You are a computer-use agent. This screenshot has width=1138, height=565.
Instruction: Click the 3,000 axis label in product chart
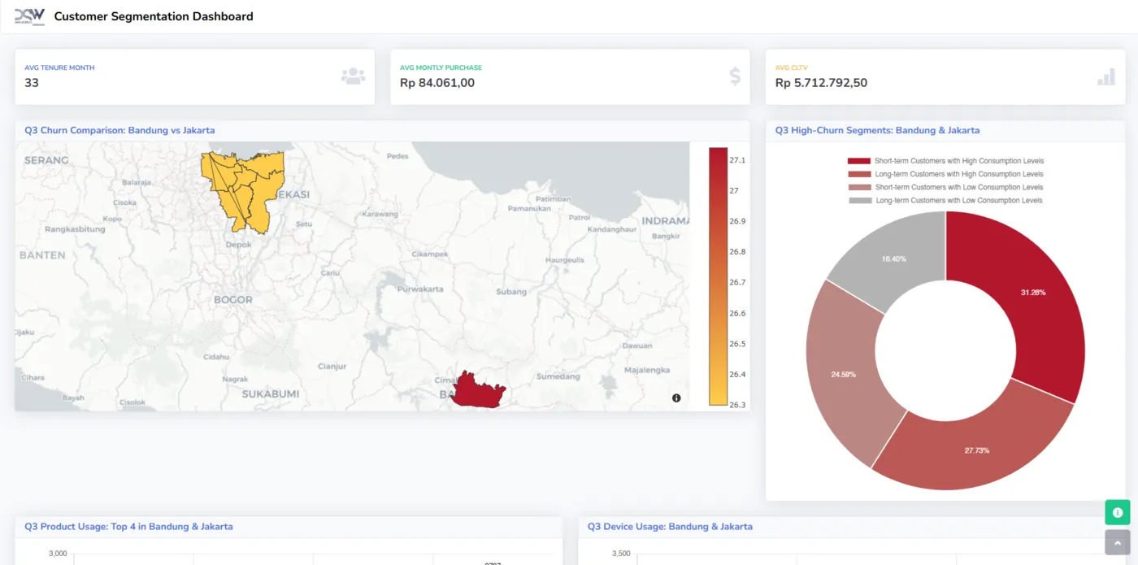[x=58, y=554]
